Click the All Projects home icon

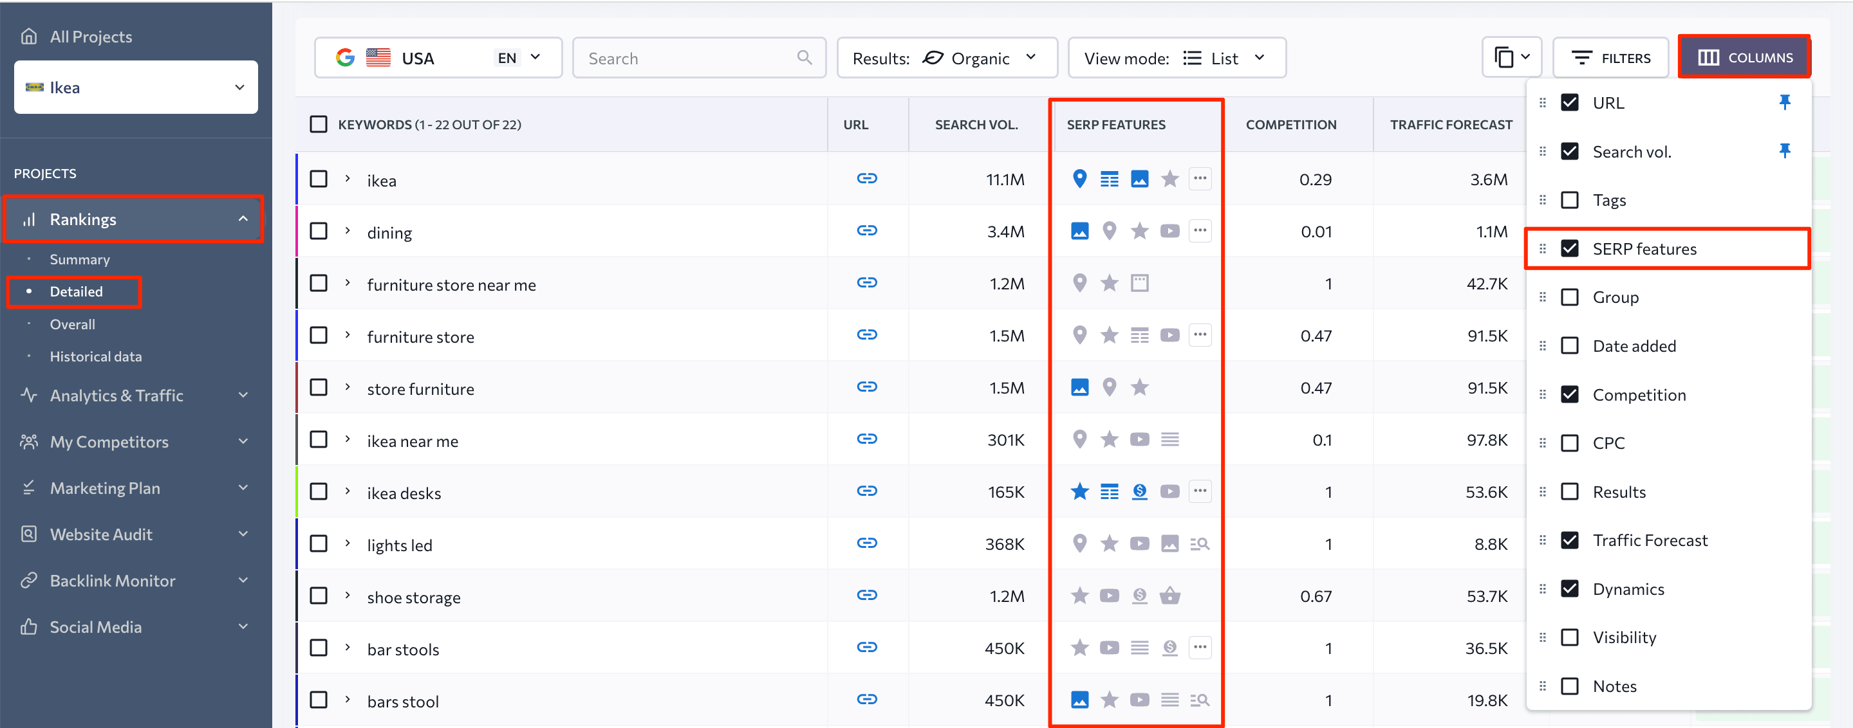click(x=29, y=37)
